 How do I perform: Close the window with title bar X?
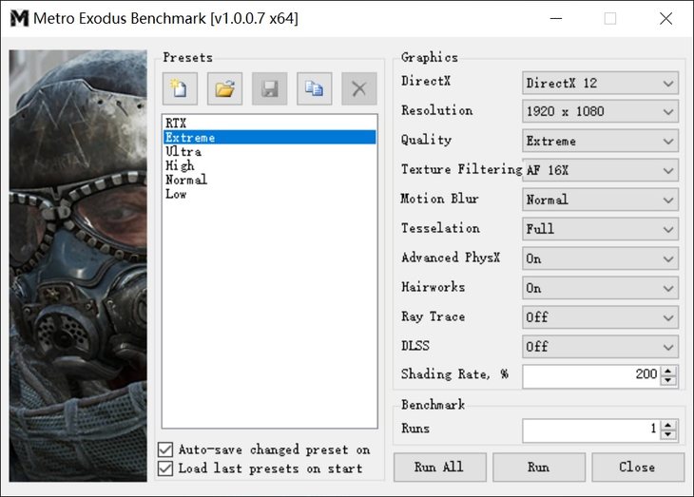[x=665, y=19]
